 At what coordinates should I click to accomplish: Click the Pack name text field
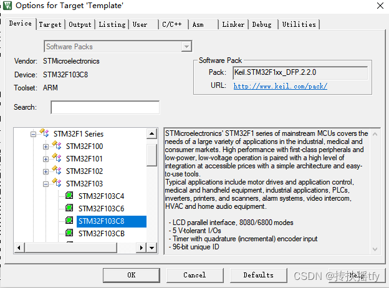[300, 73]
